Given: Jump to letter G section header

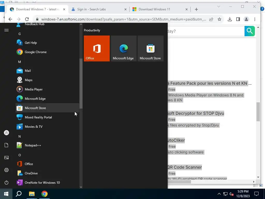Looking at the screenshot, I should pyautogui.click(x=19, y=34).
